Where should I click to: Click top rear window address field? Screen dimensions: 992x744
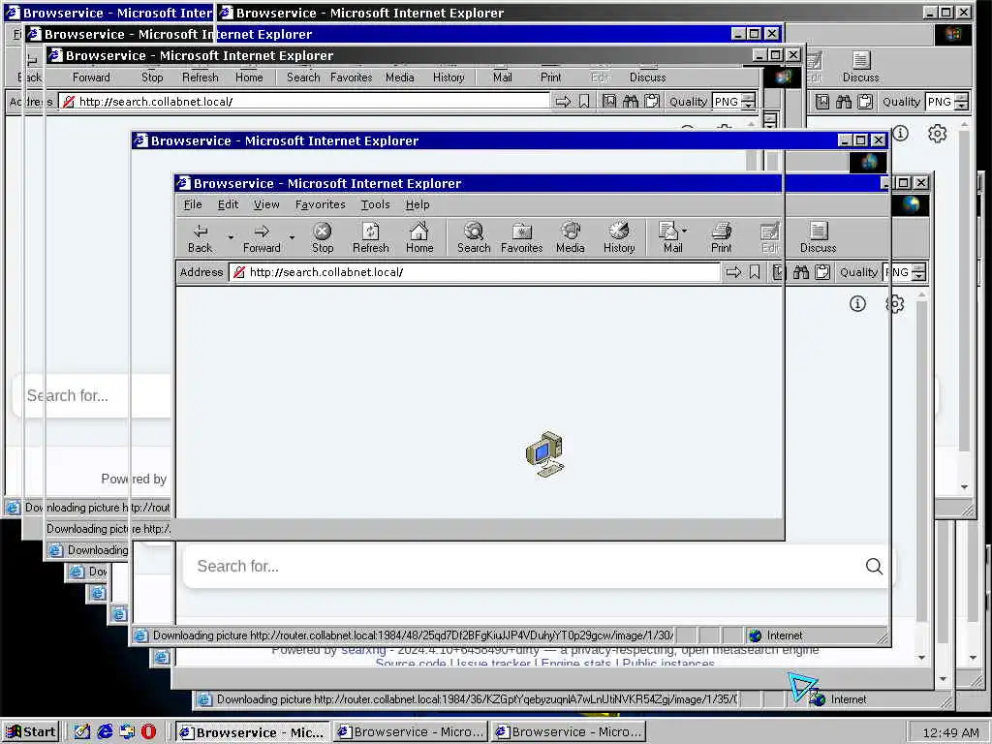point(305,101)
